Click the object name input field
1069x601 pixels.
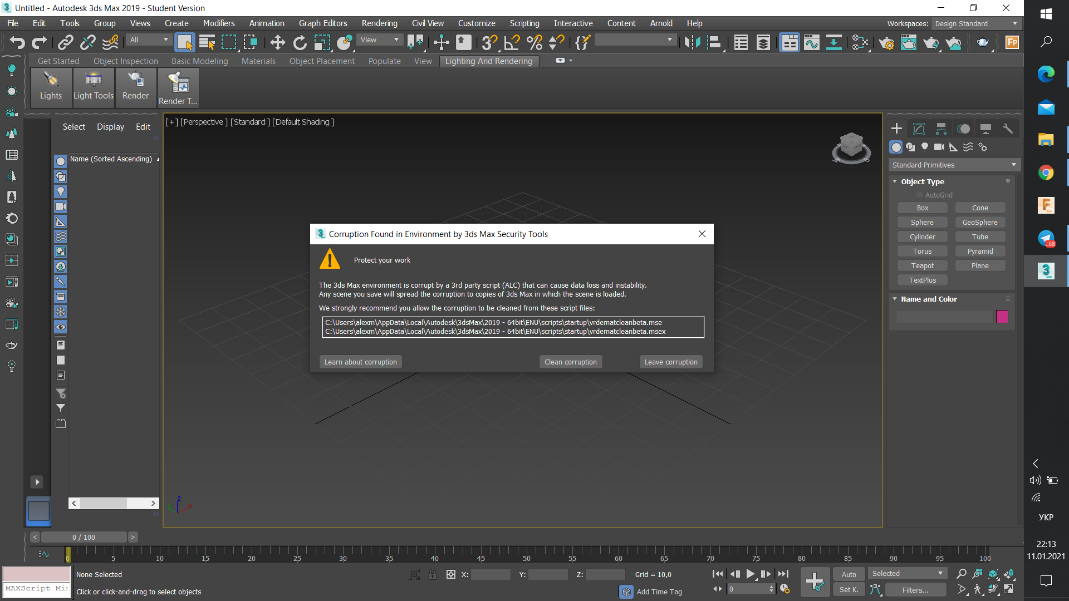point(944,317)
